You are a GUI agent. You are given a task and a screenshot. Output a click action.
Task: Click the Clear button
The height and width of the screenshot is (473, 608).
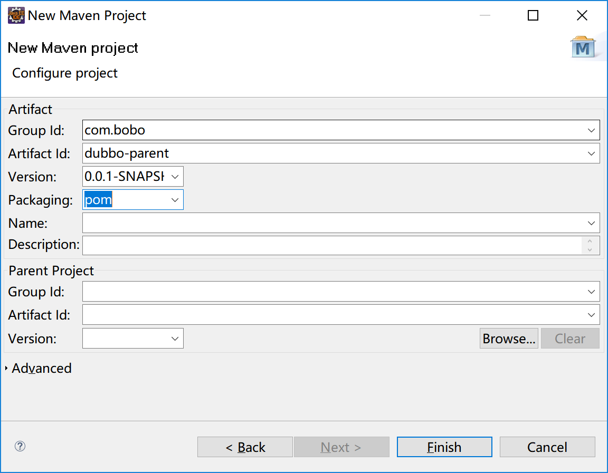[x=570, y=339]
